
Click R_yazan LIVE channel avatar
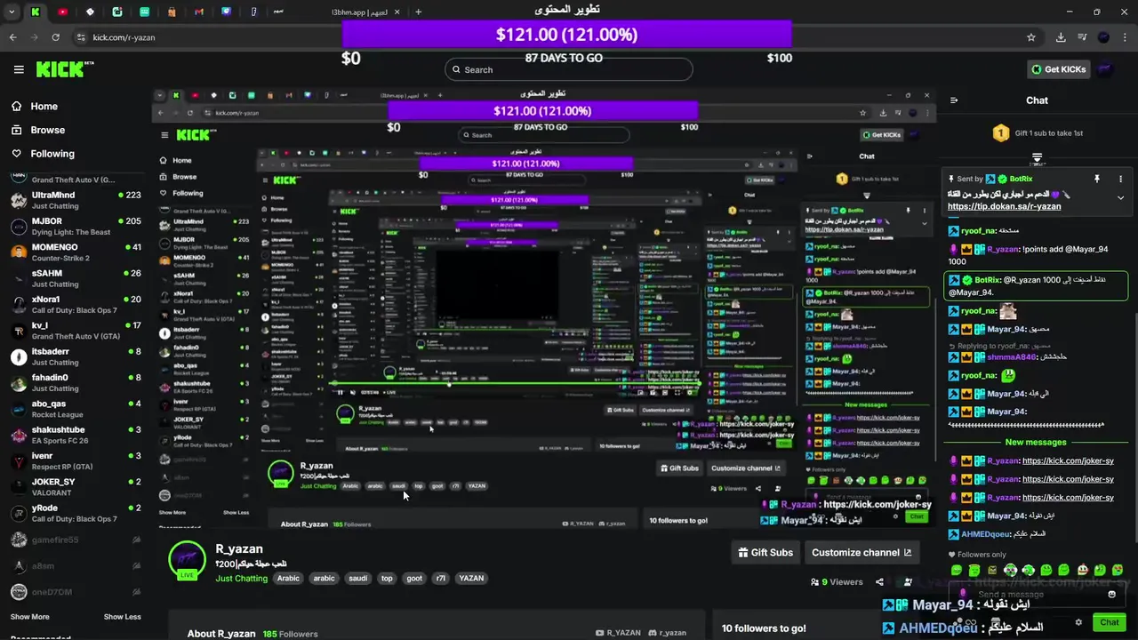(188, 560)
